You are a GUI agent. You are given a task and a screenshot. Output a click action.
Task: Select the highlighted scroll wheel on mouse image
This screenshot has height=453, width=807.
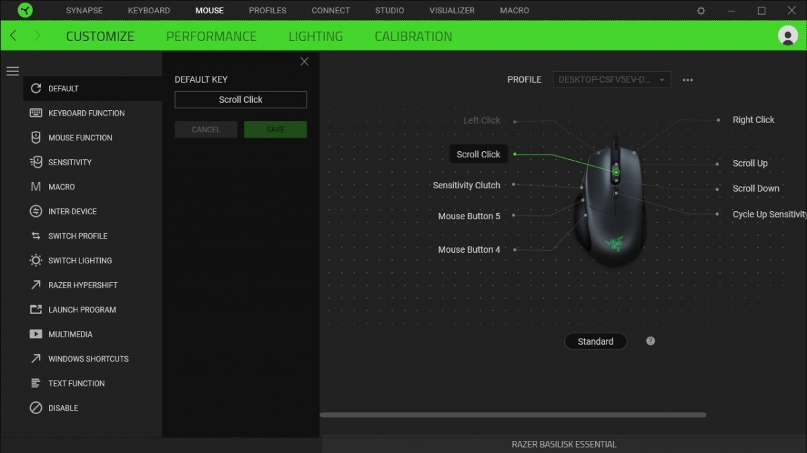[615, 172]
